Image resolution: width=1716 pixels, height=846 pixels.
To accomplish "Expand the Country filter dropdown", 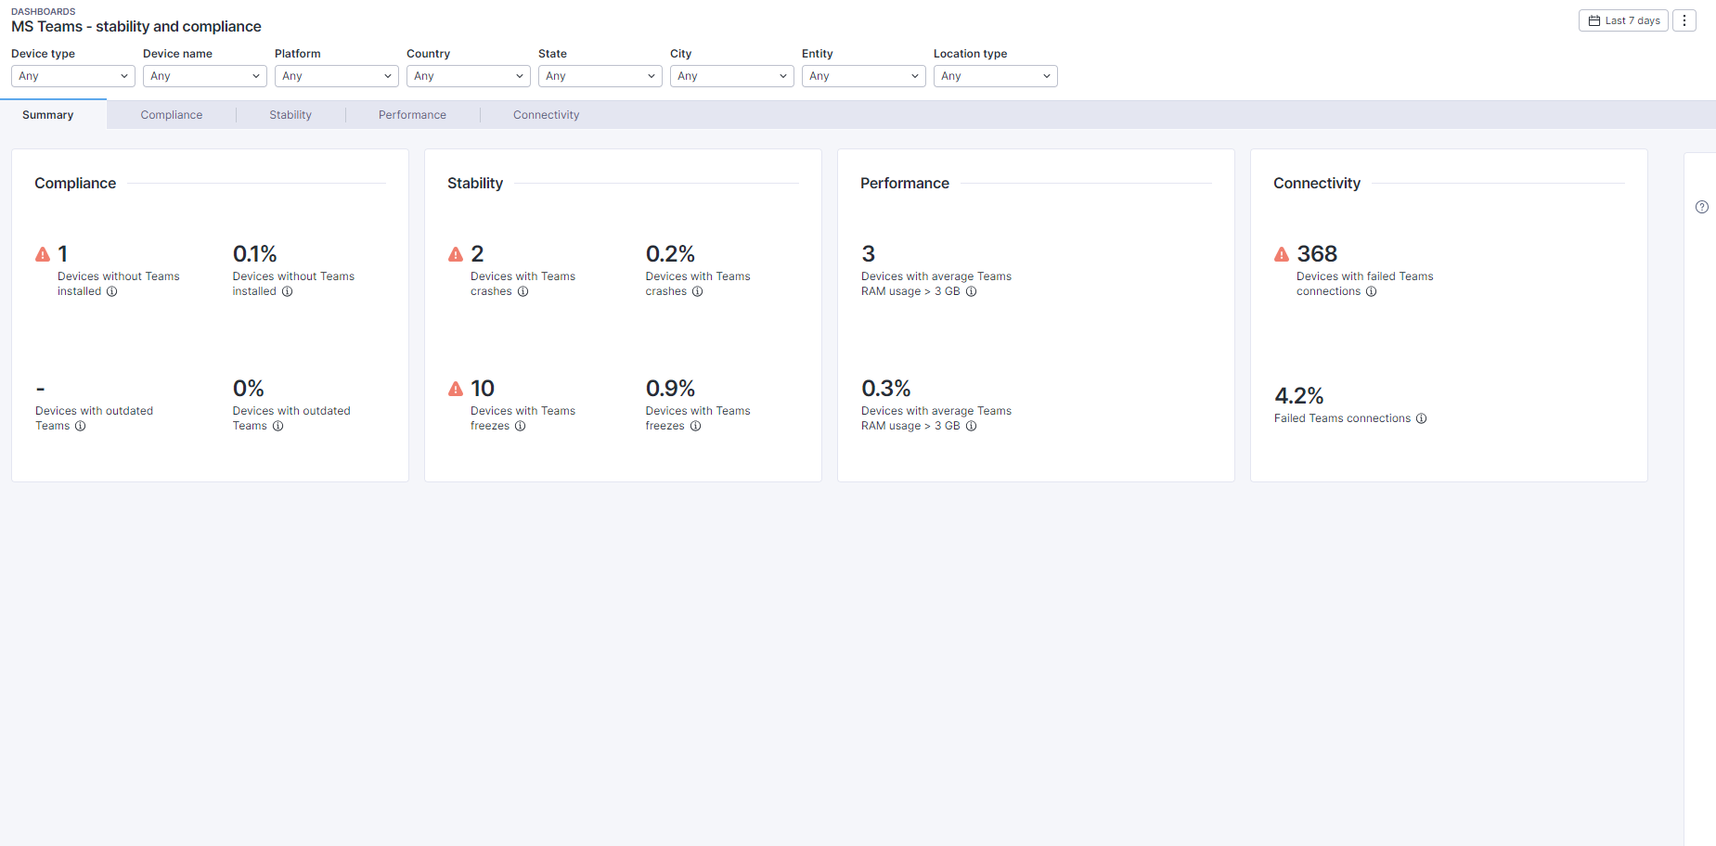I will point(469,76).
